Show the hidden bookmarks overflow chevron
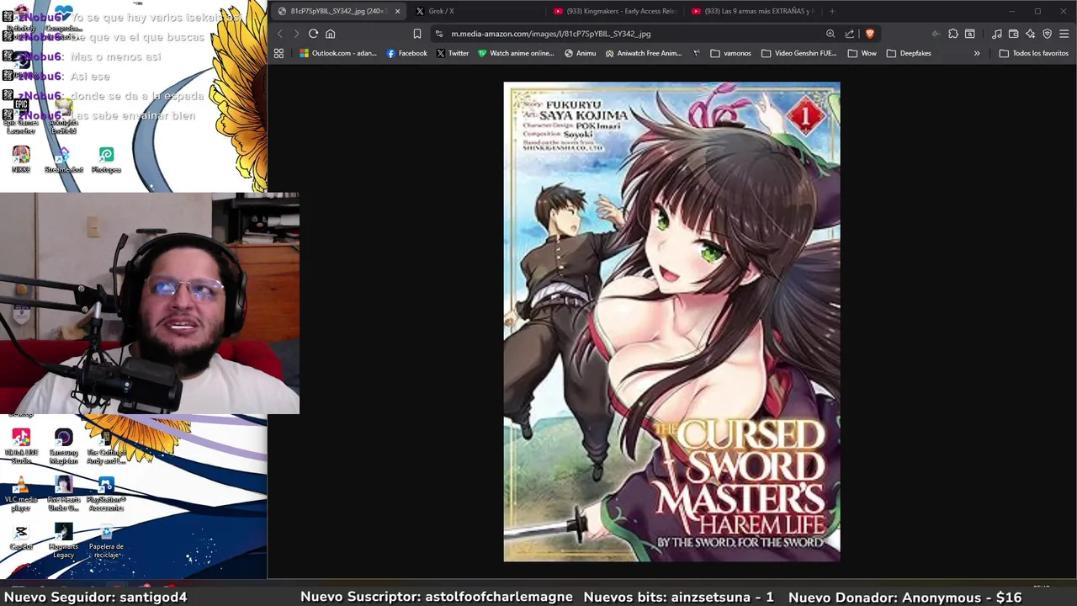 point(977,53)
